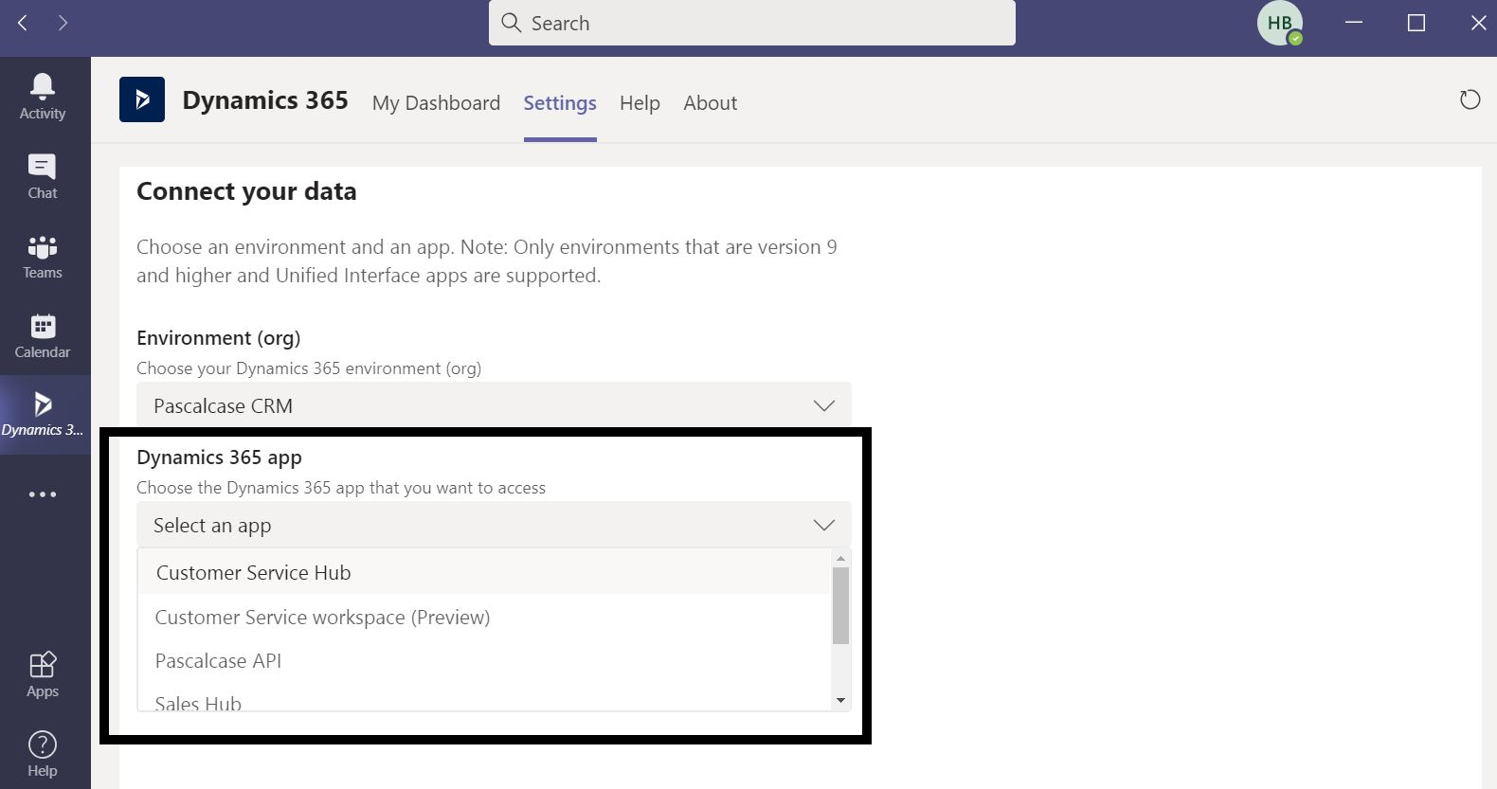Image resolution: width=1497 pixels, height=789 pixels.
Task: Click the more apps ellipsis icon
Action: click(43, 494)
